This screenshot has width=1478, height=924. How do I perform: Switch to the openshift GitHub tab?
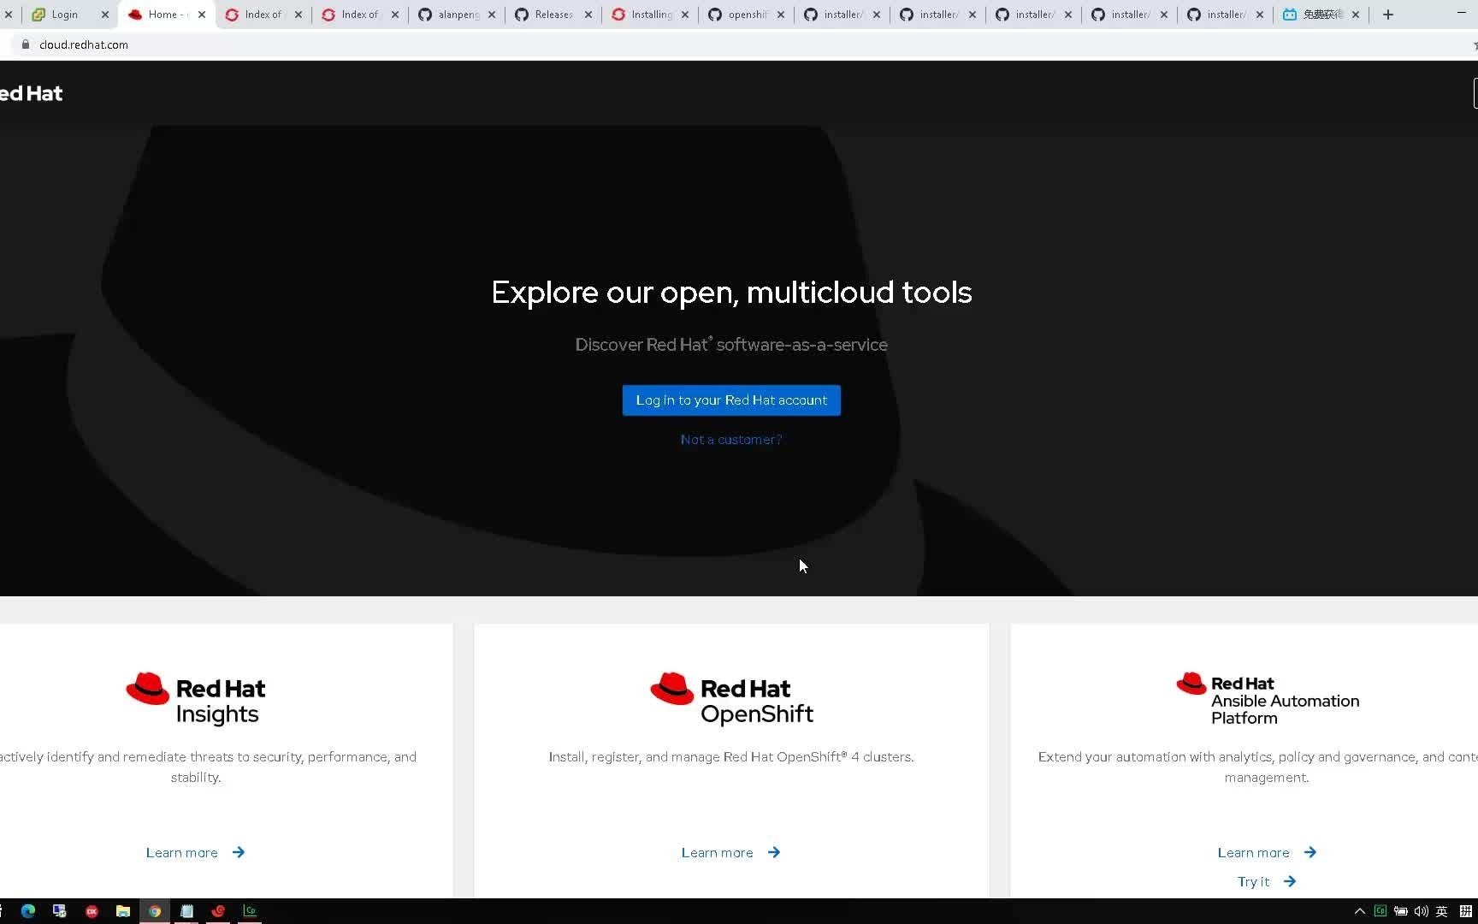point(747,15)
